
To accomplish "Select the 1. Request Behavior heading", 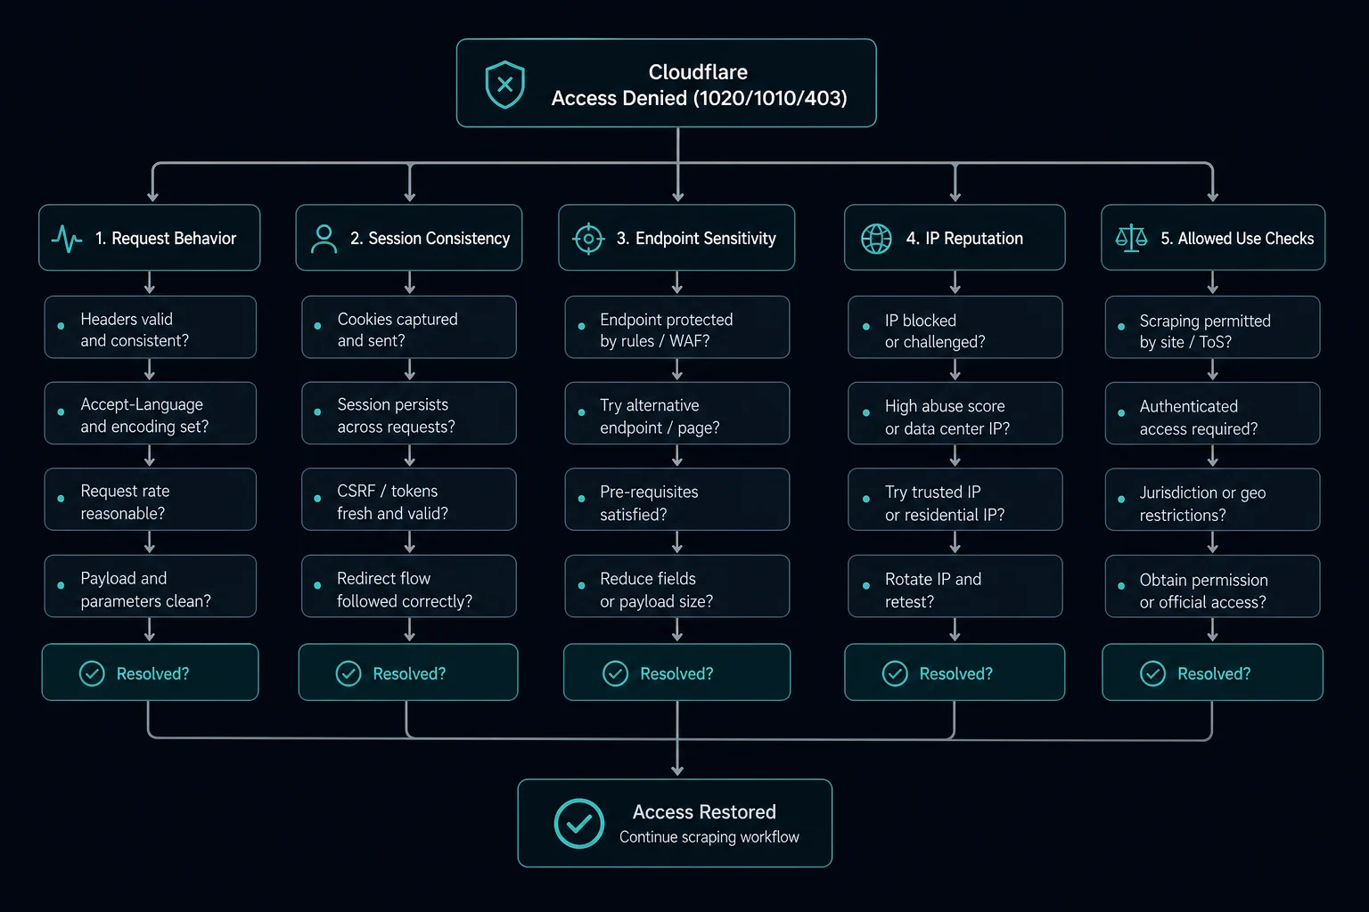I will click(166, 239).
